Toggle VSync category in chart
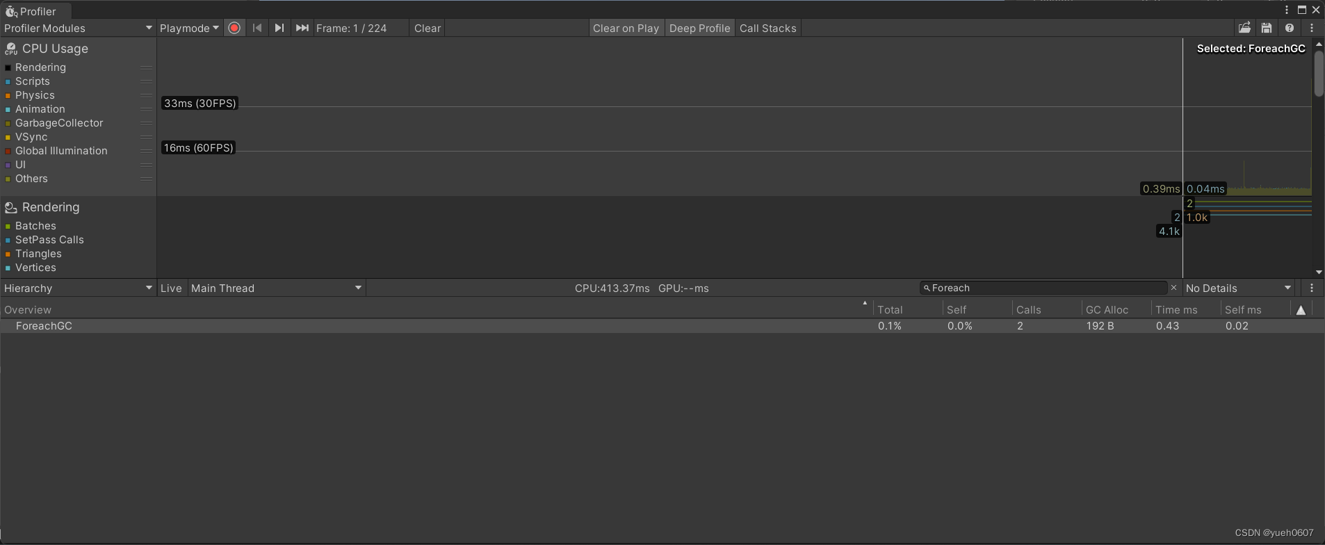 point(8,137)
